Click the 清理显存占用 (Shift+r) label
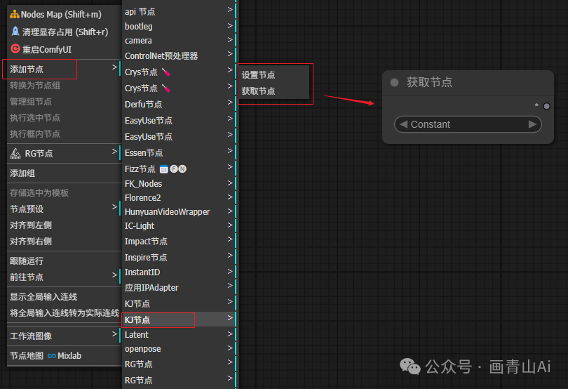This screenshot has width=568, height=389. [65, 32]
